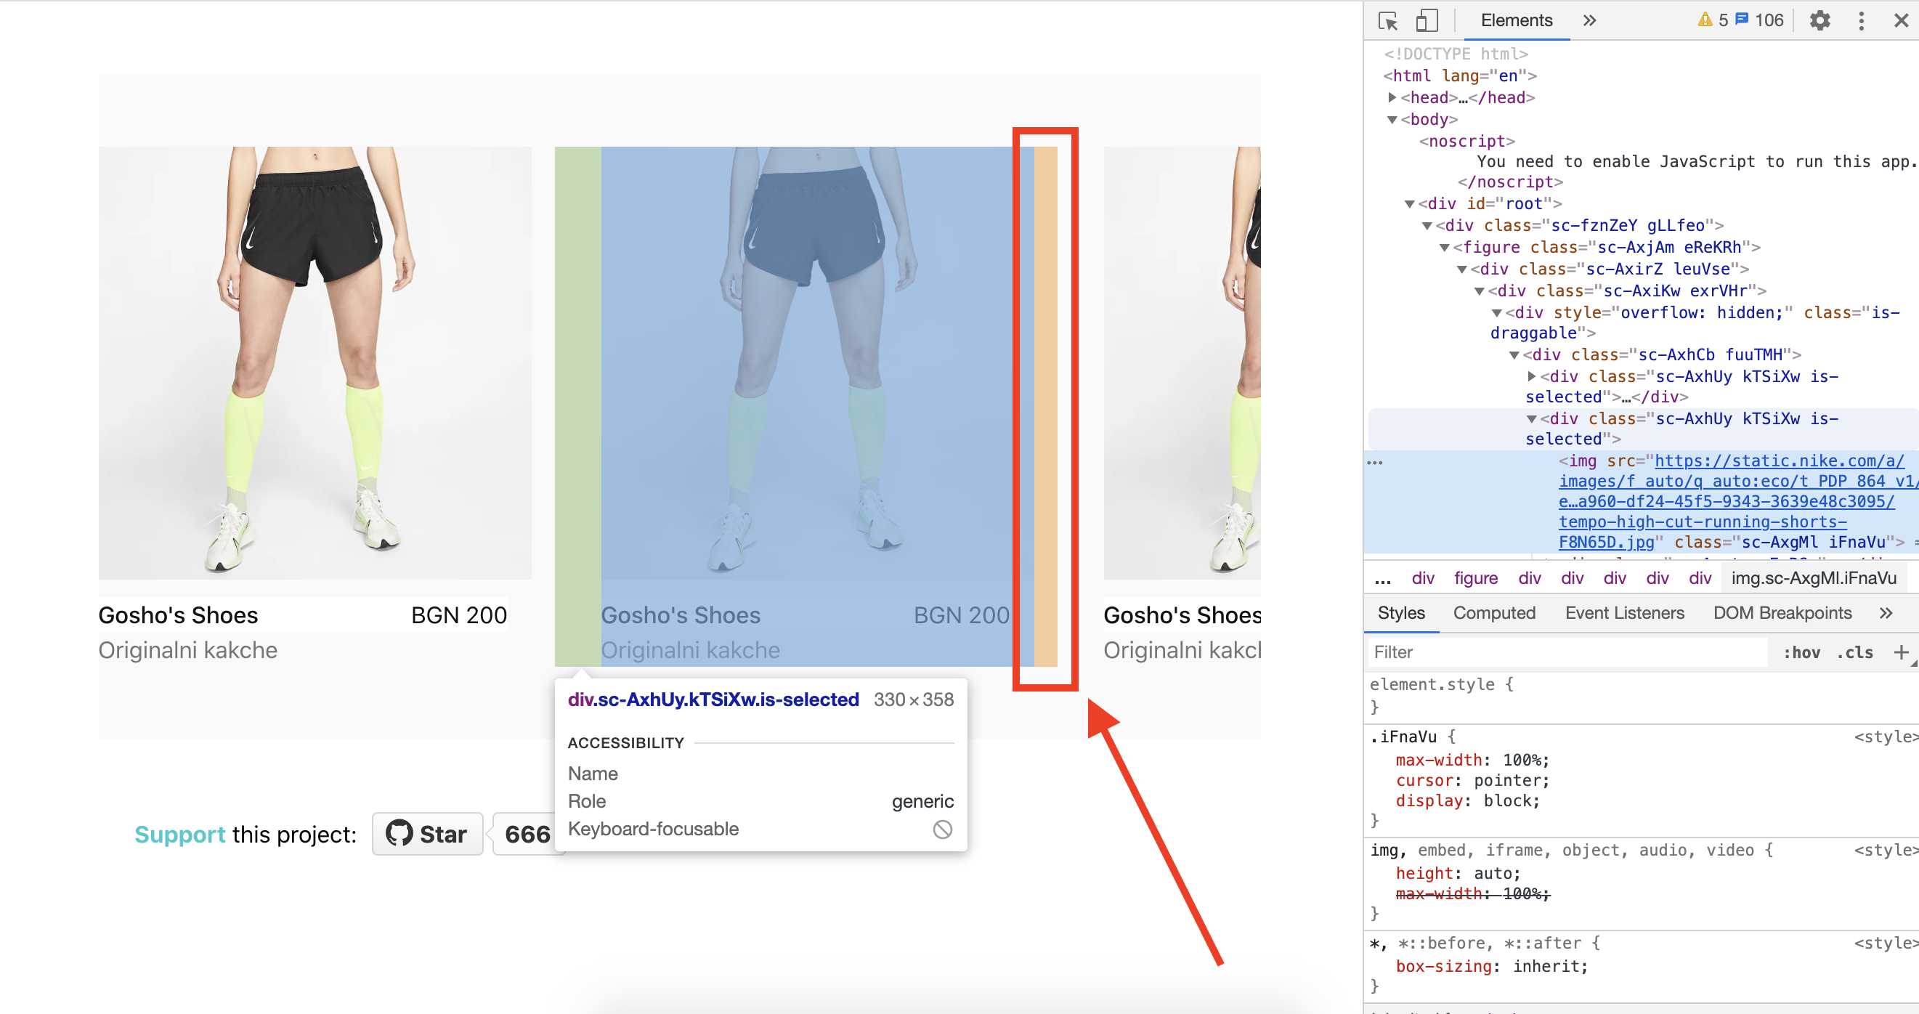Open DevTools settings gear
1919x1014 pixels.
tap(1820, 20)
